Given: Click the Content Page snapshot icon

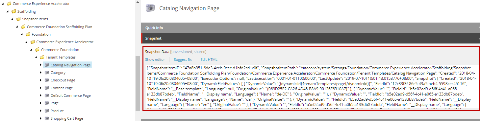Looking at the screenshot, I should click(x=47, y=88).
